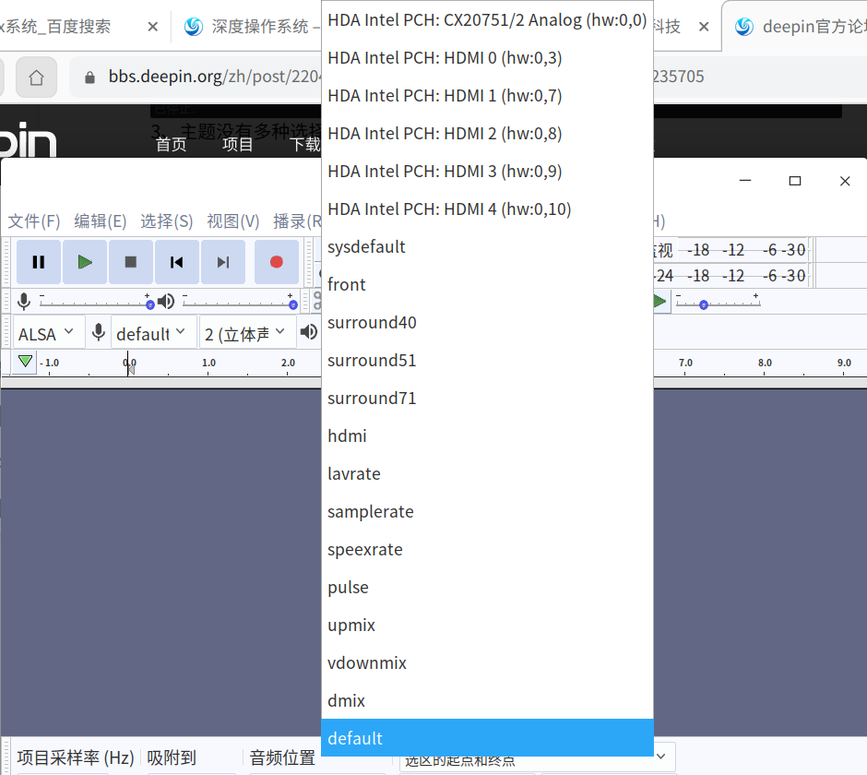This screenshot has height=775, width=867.
Task: Choose front output device
Action: (x=487, y=284)
